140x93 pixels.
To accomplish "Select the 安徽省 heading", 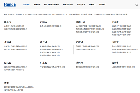I will (x=79, y=42).
